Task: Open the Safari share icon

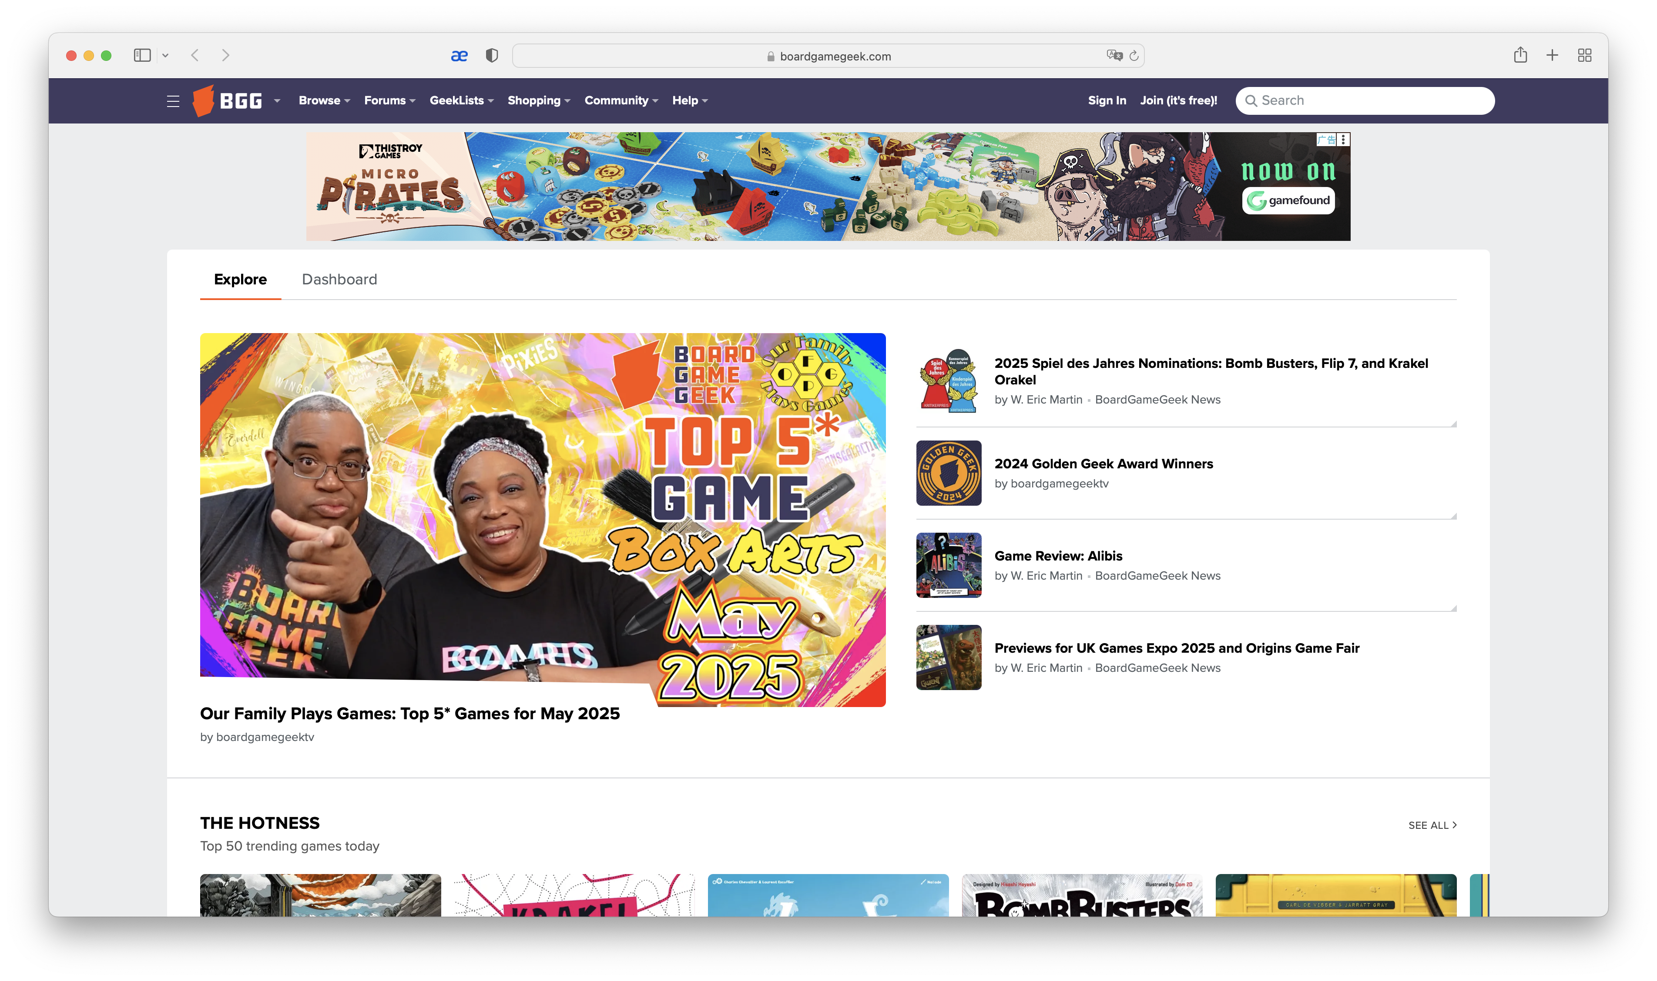Action: (1520, 56)
